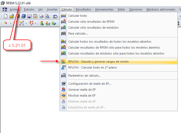Open Parámetros de cálculo...

pos(119,76)
